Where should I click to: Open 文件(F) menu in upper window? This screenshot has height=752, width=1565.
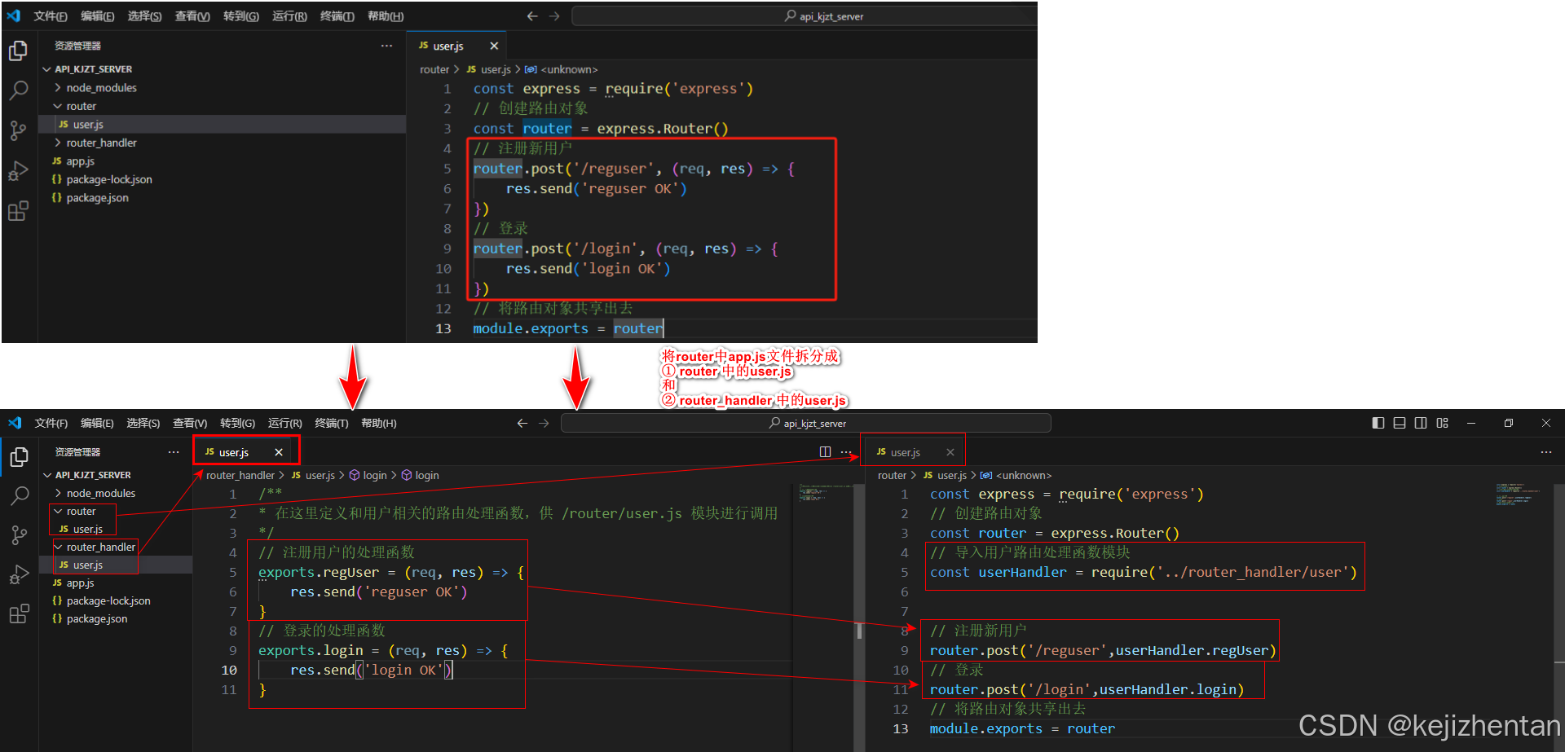tap(51, 16)
